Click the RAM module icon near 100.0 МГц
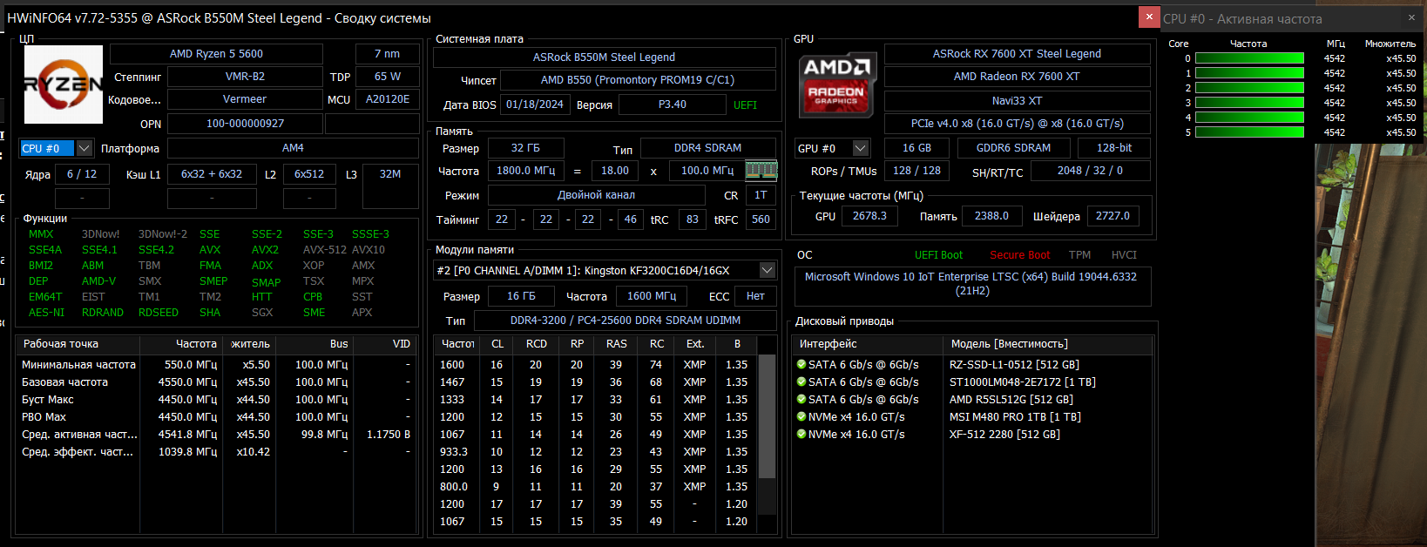This screenshot has width=1427, height=547. coord(761,171)
